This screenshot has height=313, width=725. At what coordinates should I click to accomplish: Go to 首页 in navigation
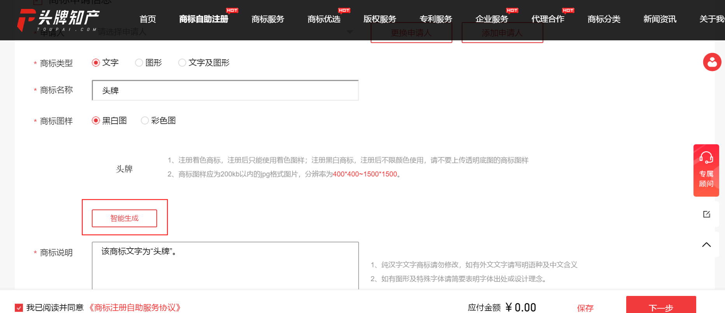point(148,19)
